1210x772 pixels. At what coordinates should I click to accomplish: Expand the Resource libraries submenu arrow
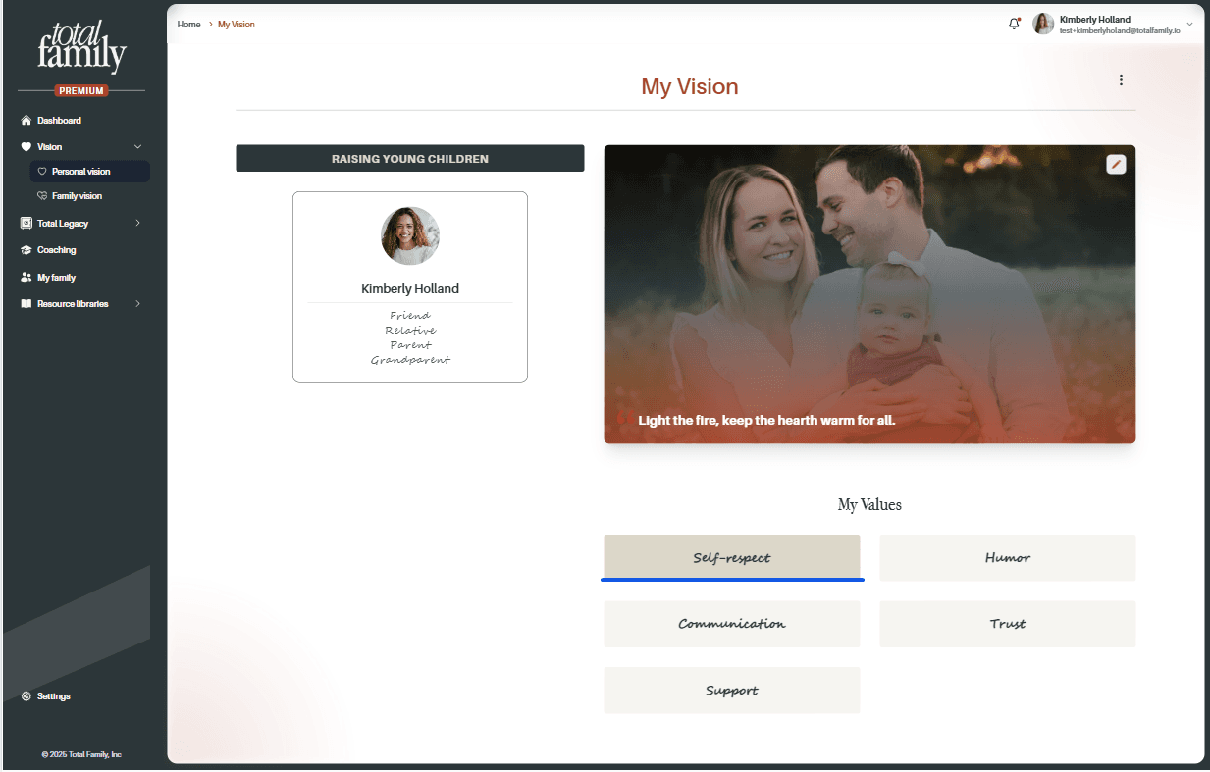(137, 304)
